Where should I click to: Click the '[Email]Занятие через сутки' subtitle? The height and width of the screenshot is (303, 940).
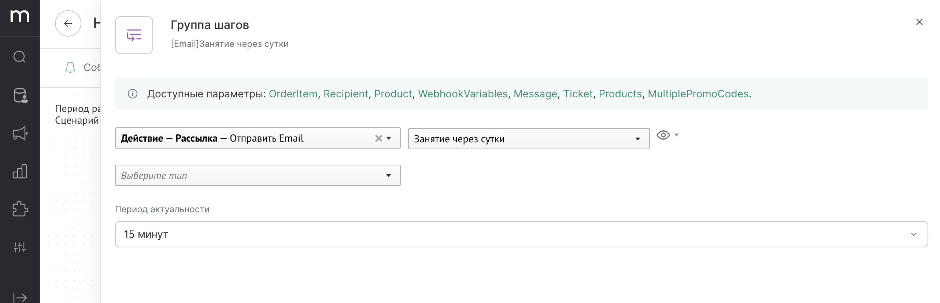(230, 44)
